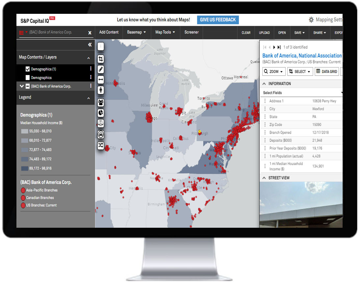
Task: Open options menu for (BAC) Bank of America layer
Action: point(91,86)
